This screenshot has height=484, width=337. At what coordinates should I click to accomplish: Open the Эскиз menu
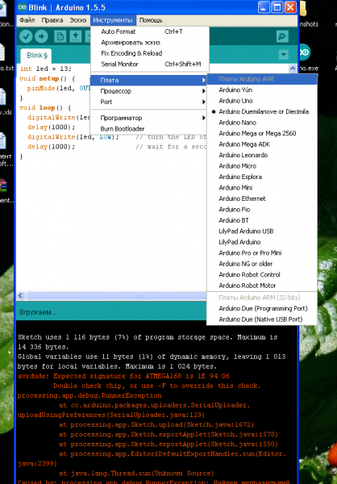(x=77, y=20)
